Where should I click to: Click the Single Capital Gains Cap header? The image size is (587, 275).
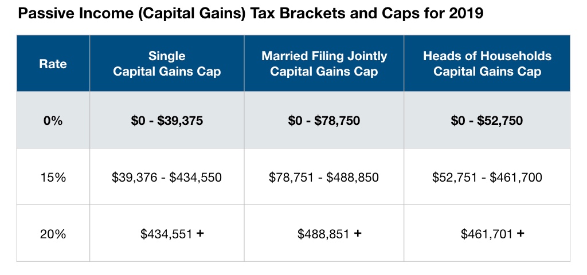coord(167,64)
